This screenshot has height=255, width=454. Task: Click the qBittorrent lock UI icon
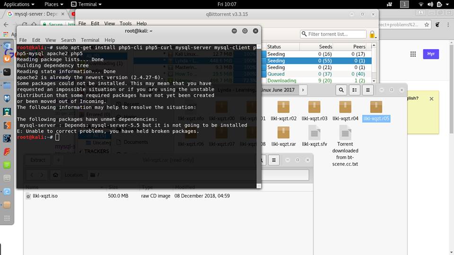[372, 35]
